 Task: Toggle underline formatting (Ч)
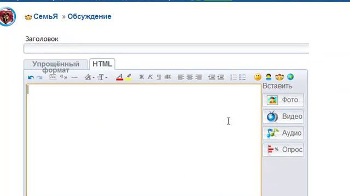tap(159, 77)
